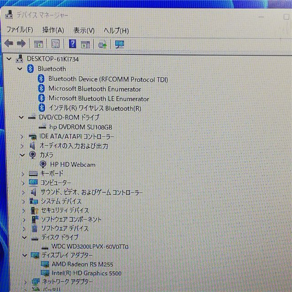Open the ヘルプ(H) menu
Screen dimensions: 292x292
pyautogui.click(x=116, y=31)
